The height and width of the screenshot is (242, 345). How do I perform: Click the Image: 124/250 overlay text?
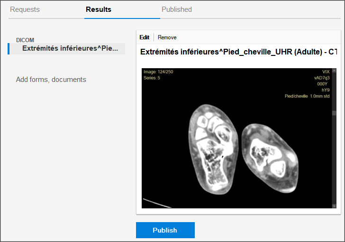tap(158, 72)
